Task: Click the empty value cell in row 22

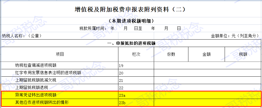Action: click(208, 87)
